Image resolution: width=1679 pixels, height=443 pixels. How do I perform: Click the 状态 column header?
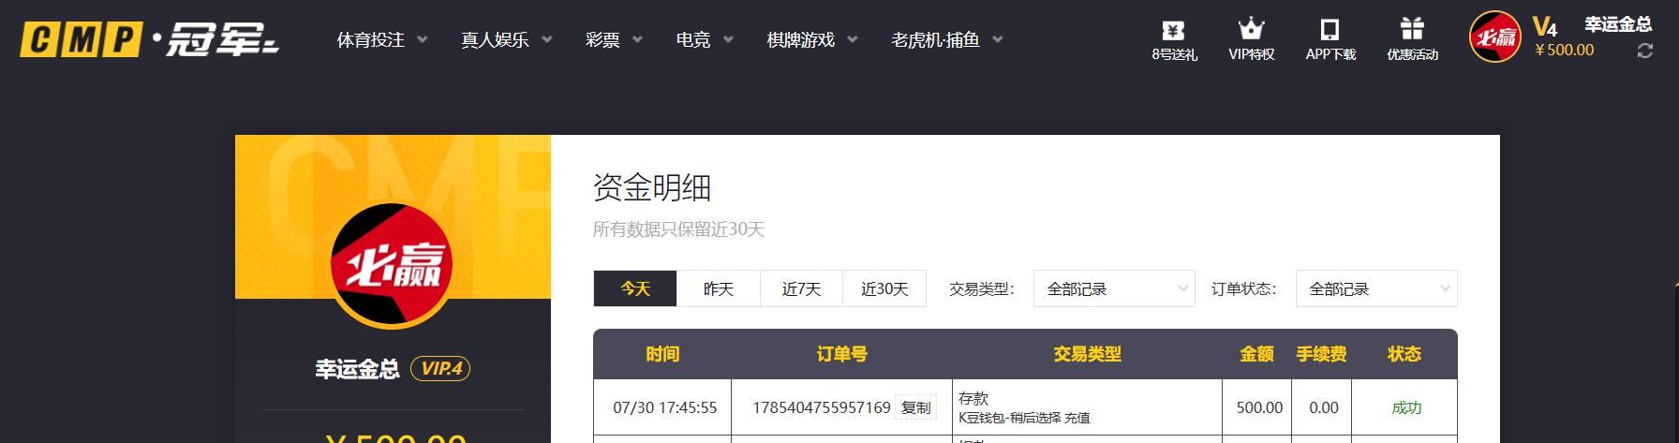1404,354
